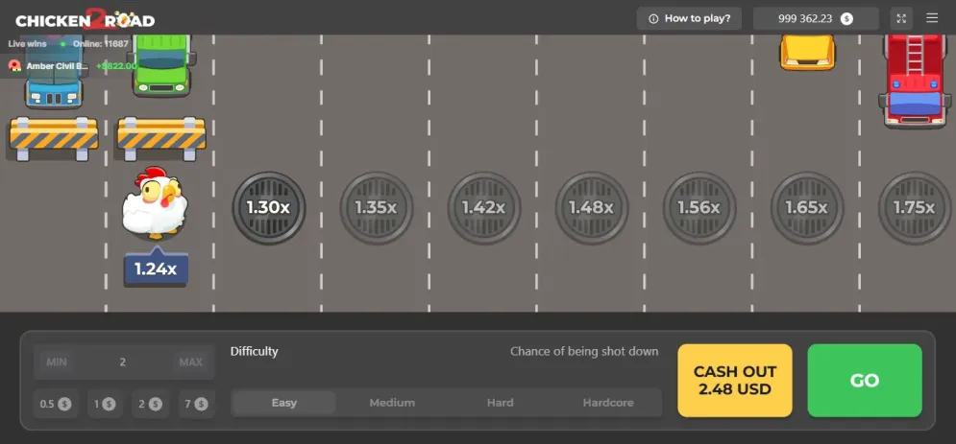
Task: Click the 999 362.23 balance display
Action: [x=816, y=18]
